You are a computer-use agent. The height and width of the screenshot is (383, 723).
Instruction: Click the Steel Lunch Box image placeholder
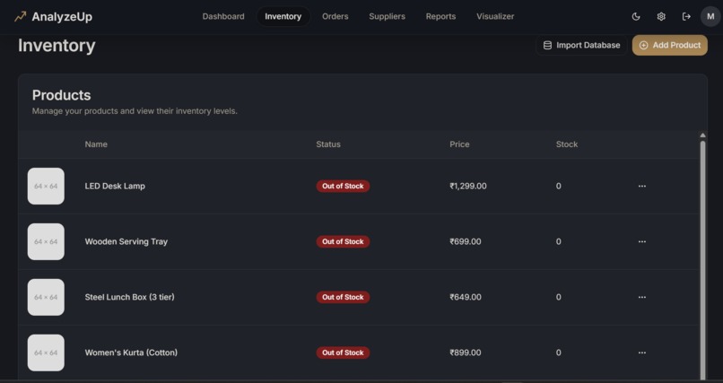(46, 297)
